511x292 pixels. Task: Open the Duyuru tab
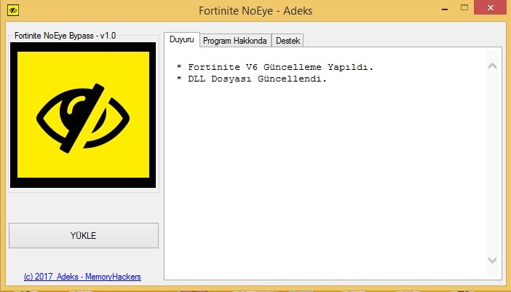[181, 40]
